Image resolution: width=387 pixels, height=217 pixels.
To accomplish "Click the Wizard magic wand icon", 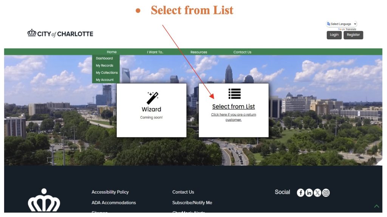I will [x=152, y=98].
